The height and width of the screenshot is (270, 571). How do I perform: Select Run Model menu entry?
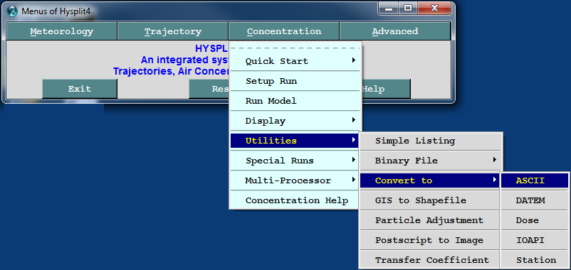295,101
